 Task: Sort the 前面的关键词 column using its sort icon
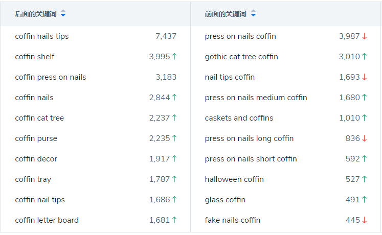pos(253,14)
